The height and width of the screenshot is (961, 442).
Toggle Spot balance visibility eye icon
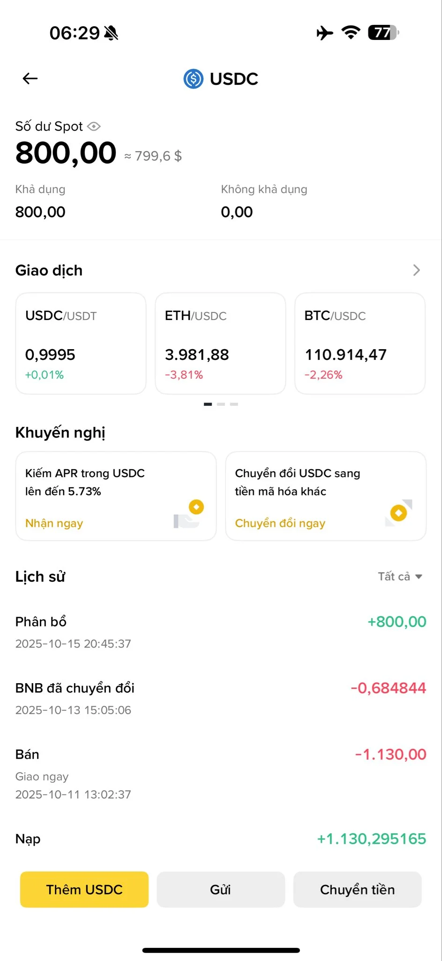[94, 126]
